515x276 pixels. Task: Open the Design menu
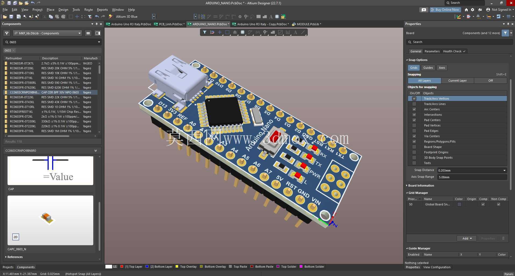[63, 10]
